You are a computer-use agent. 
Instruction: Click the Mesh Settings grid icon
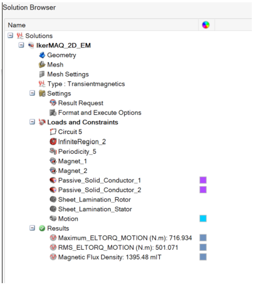pyautogui.click(x=42, y=74)
